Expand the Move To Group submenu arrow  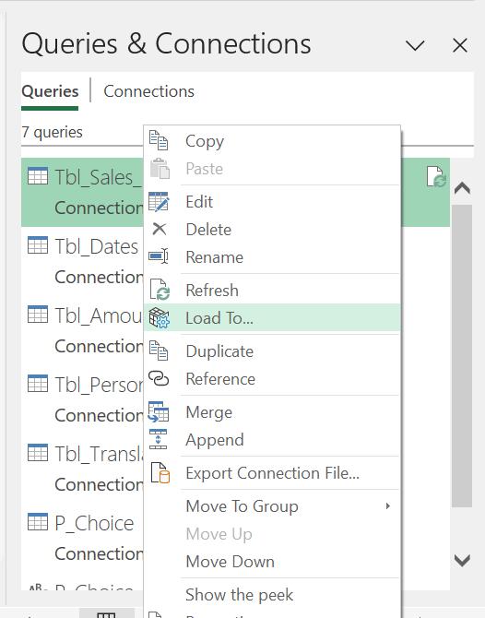click(388, 506)
